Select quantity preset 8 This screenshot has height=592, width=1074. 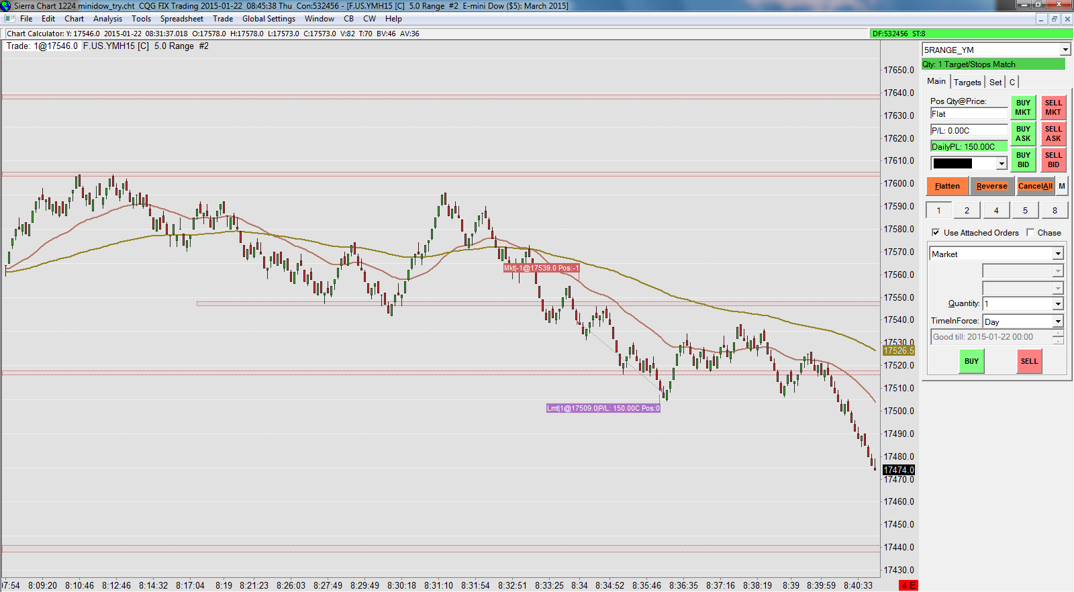pos(1055,210)
